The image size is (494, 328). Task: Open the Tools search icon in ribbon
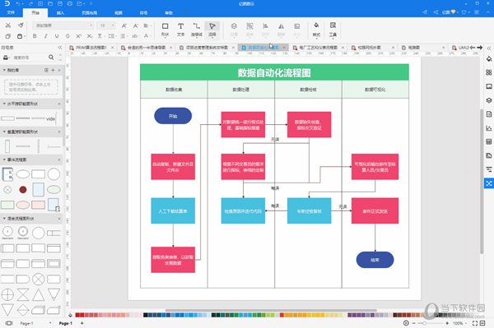333,30
